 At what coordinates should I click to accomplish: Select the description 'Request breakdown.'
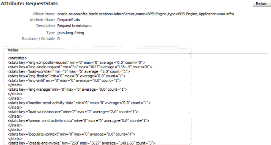pyautogui.click(x=75, y=25)
